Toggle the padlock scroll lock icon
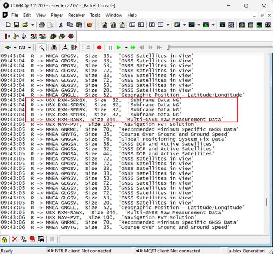The width and height of the screenshot is (273, 254). pyautogui.click(x=5, y=239)
